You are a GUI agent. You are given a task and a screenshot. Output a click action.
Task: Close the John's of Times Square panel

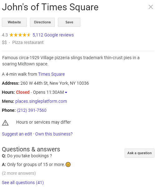[151, 7]
